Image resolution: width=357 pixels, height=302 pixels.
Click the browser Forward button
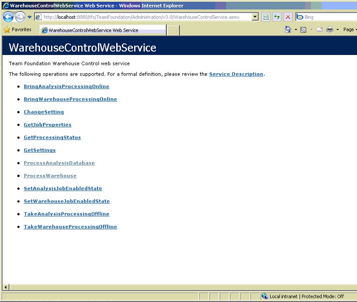[20, 17]
